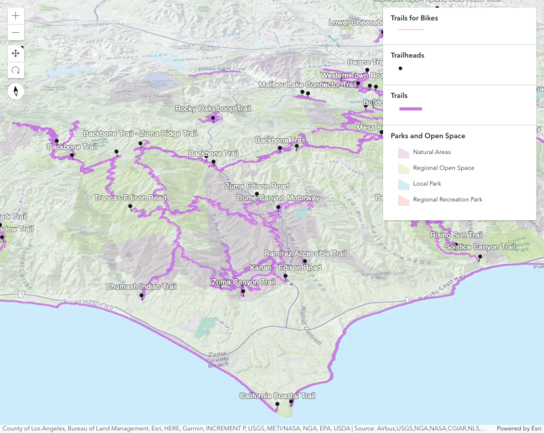Screen dimensions: 544x433
Task: Click the Rocky Oaks Loop Trail trailhead
Action: click(x=213, y=117)
